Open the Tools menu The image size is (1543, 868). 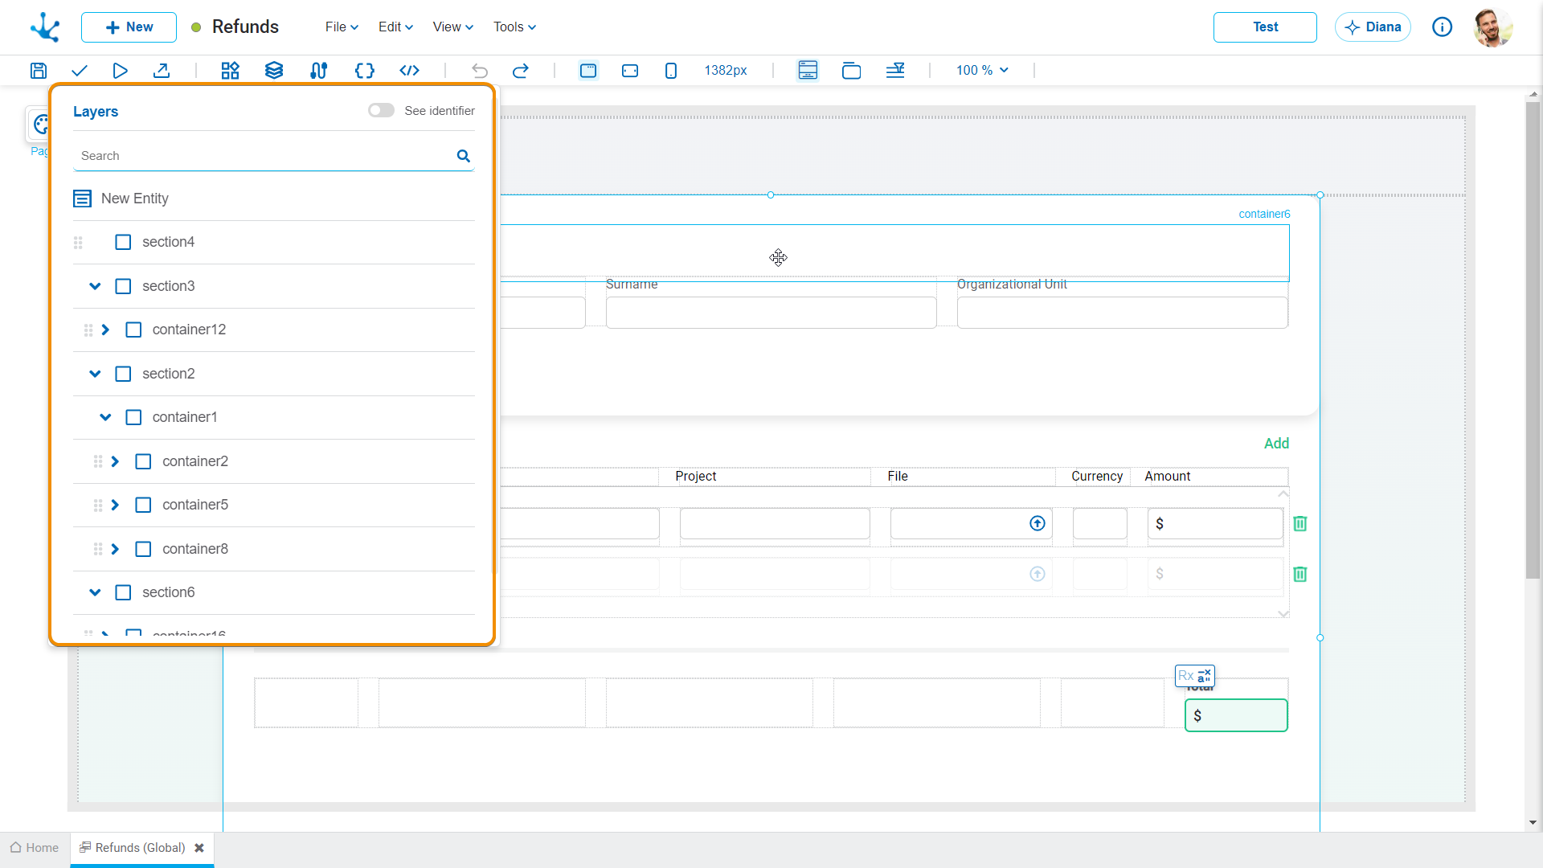514,27
